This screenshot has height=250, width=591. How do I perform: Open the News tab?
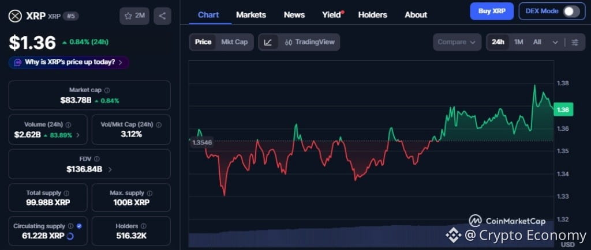pos(294,15)
